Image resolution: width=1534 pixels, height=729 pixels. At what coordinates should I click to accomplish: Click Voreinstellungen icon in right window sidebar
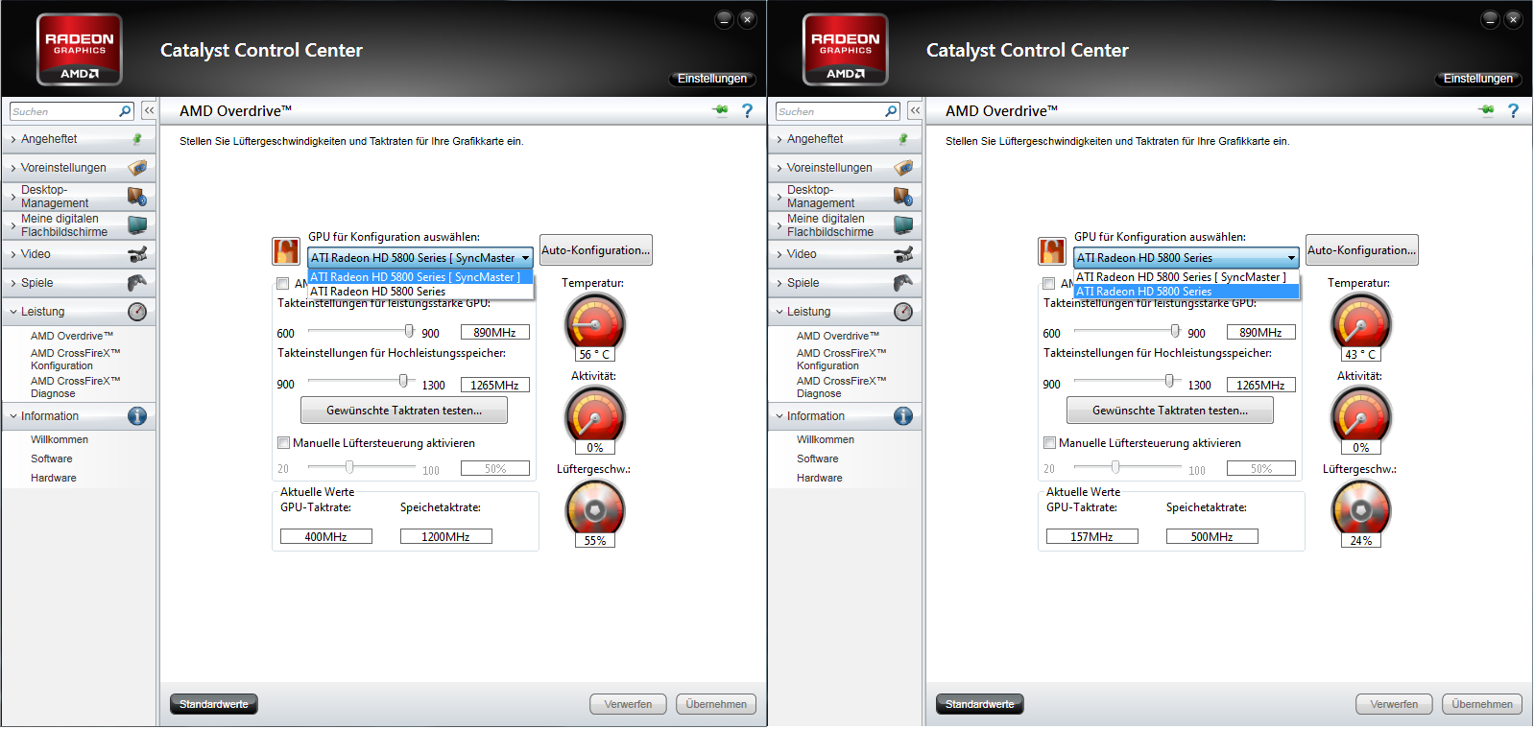click(x=903, y=168)
